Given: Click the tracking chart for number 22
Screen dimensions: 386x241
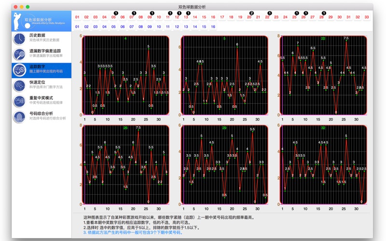Looking at the screenshot, I should [323, 75].
